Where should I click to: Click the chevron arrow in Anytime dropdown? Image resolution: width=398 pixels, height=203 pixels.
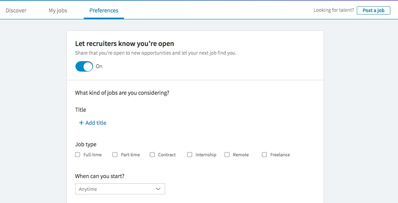click(x=158, y=189)
